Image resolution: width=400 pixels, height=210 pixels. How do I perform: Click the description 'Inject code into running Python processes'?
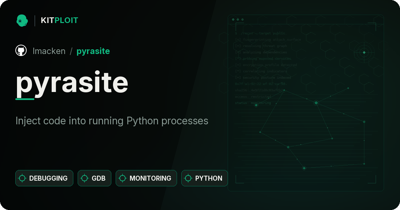pyautogui.click(x=112, y=121)
